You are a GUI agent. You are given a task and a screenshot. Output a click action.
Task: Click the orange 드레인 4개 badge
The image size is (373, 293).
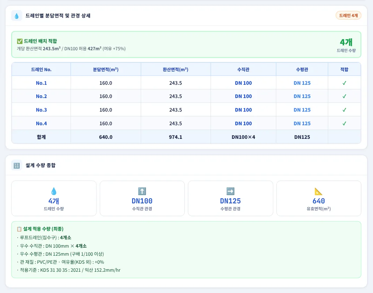click(x=349, y=15)
